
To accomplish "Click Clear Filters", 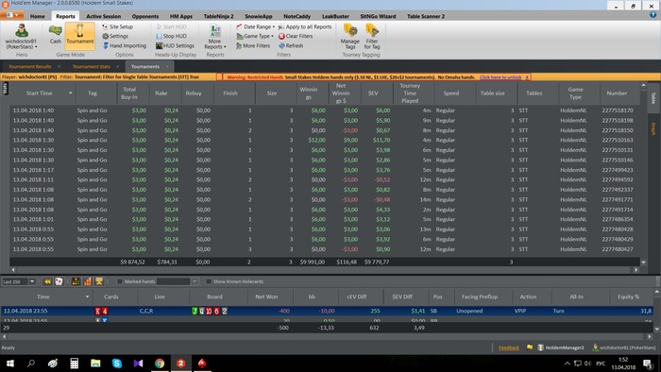I will pos(296,36).
